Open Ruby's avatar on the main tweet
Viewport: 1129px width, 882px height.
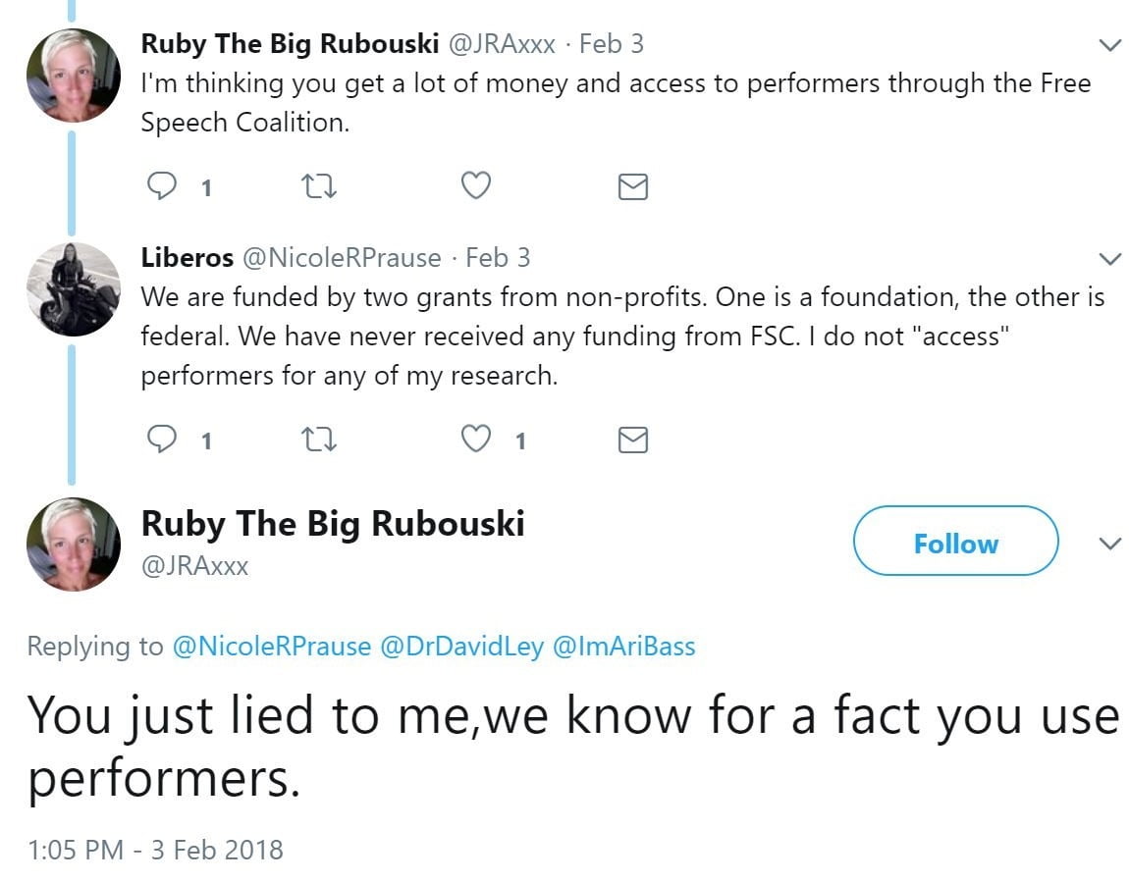(x=73, y=545)
